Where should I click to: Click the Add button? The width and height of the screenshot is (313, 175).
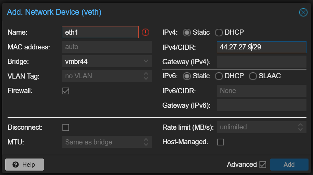point(289,165)
